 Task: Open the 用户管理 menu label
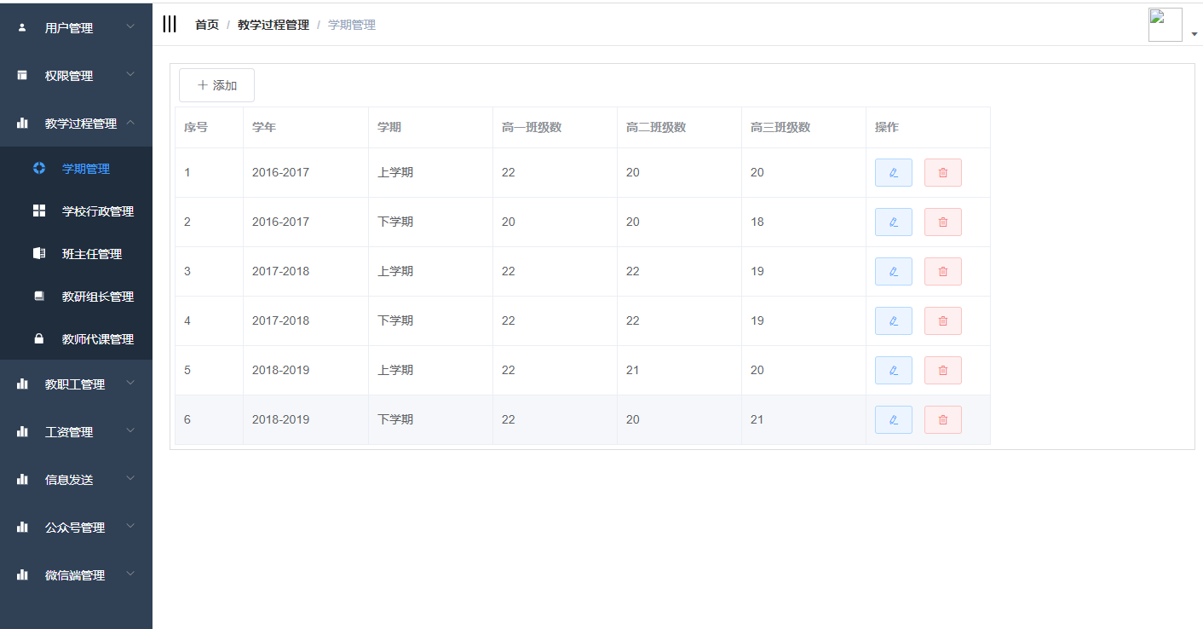[x=69, y=28]
